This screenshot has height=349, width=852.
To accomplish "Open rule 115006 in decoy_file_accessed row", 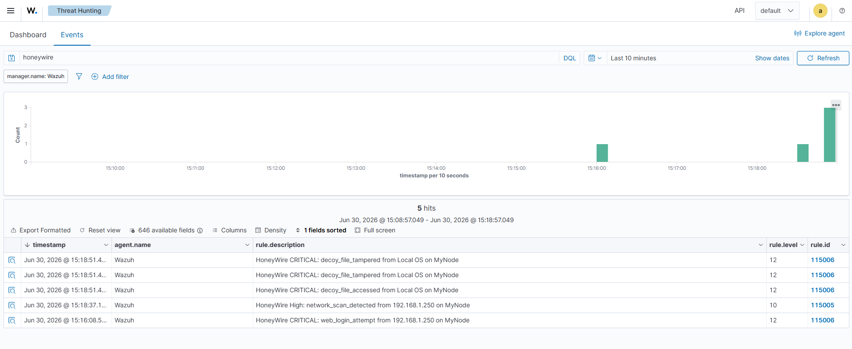I will click(x=822, y=290).
